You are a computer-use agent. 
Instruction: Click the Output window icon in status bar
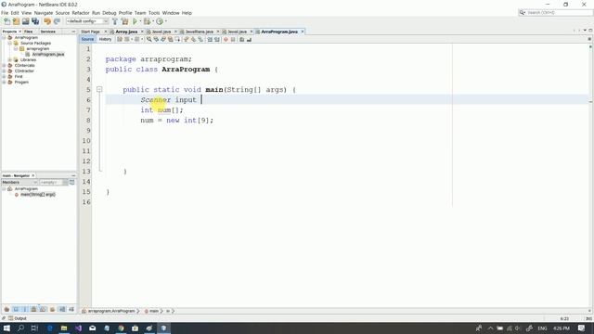coord(10,318)
